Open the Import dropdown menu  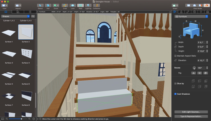tap(18, 5)
